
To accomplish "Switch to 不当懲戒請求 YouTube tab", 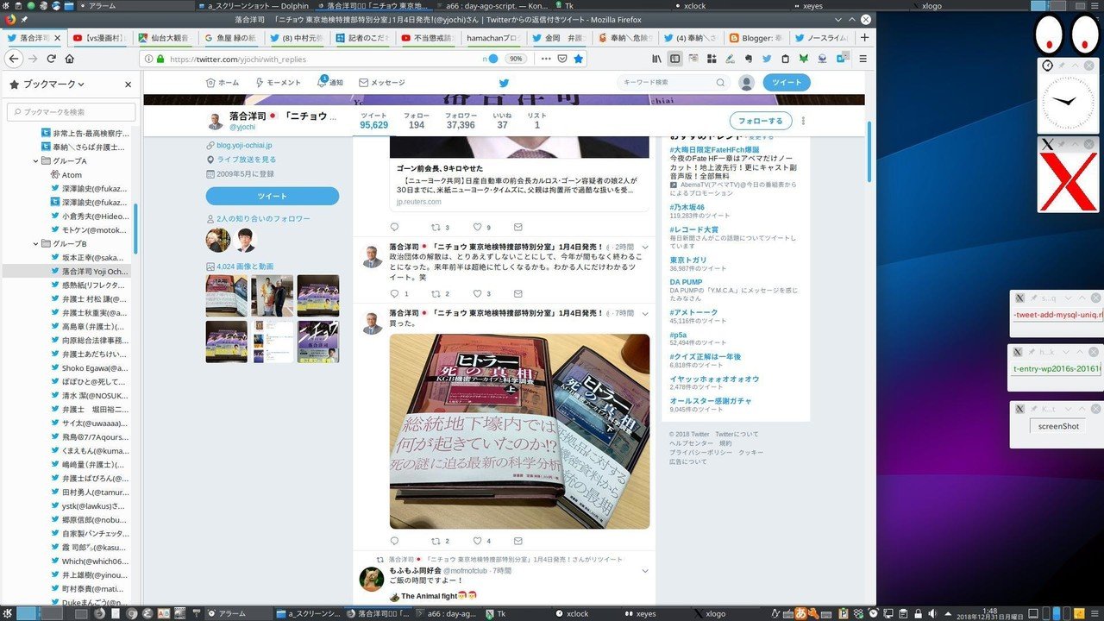I will pos(427,38).
